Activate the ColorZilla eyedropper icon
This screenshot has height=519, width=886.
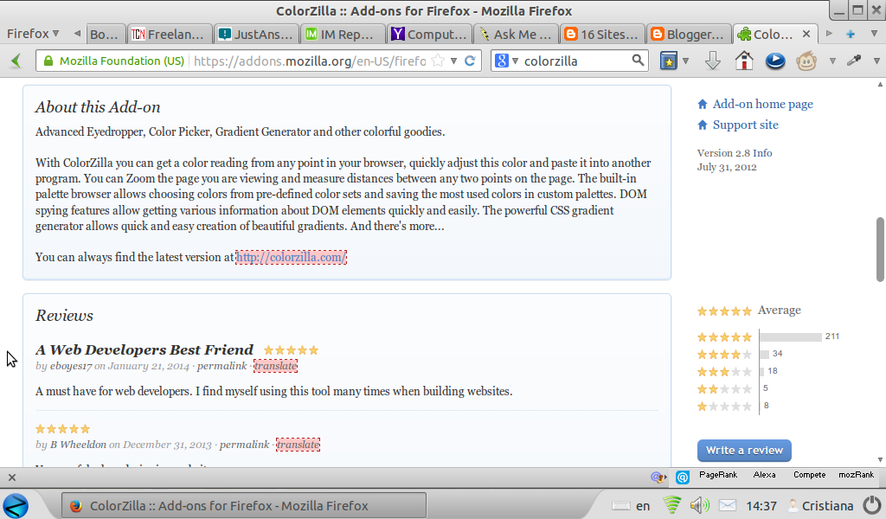(854, 60)
